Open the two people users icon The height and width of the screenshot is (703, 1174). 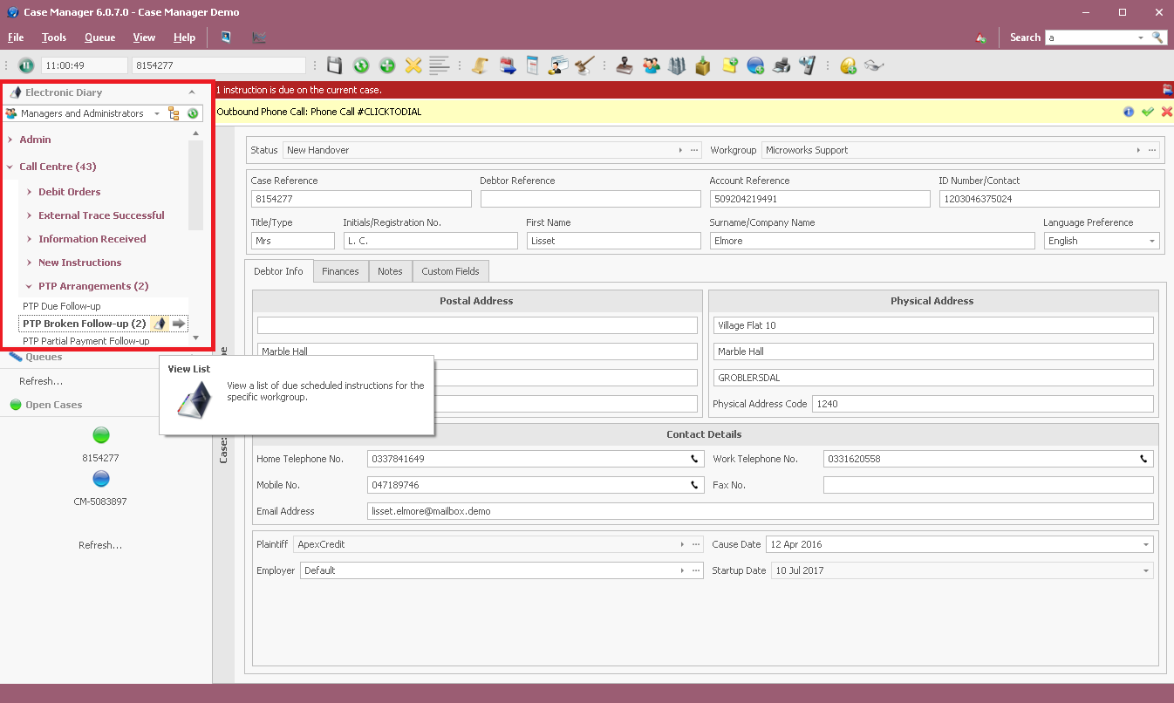click(x=651, y=65)
